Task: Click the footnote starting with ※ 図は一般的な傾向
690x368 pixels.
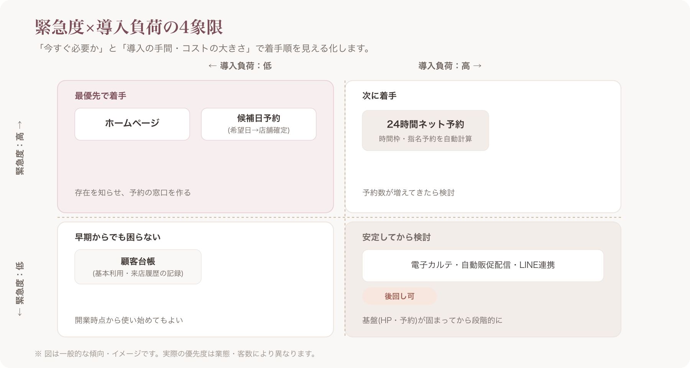Action: 175,353
